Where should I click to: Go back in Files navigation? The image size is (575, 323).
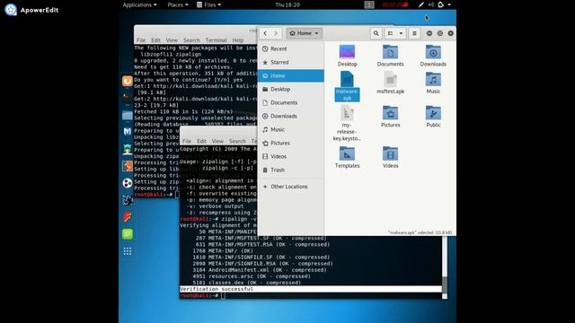tap(265, 33)
